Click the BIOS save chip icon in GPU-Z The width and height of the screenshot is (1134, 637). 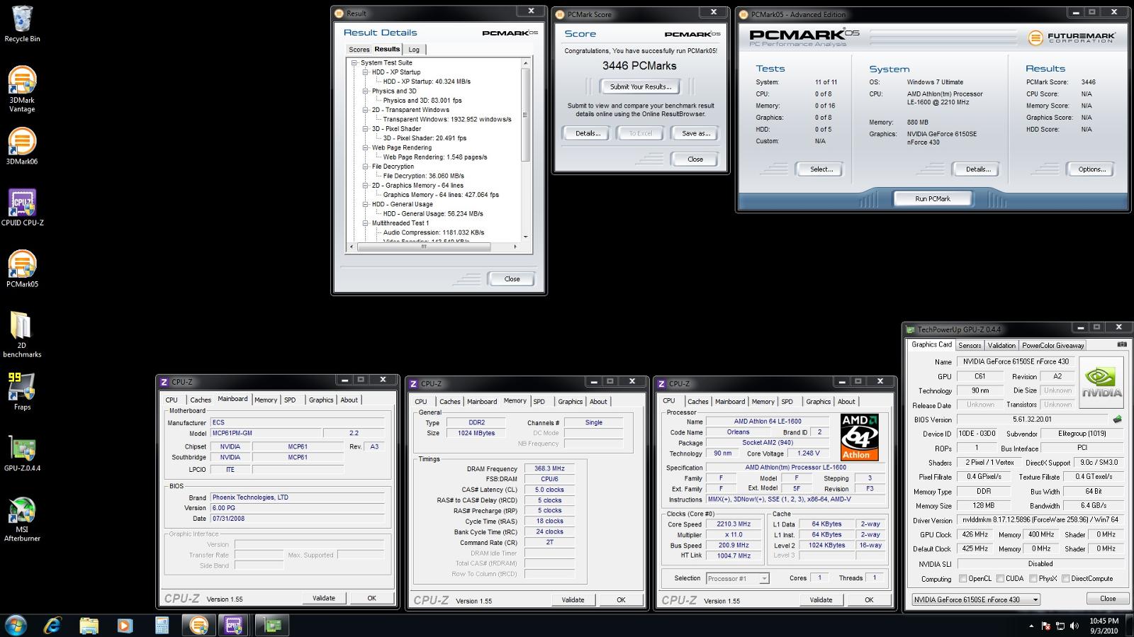(1118, 419)
